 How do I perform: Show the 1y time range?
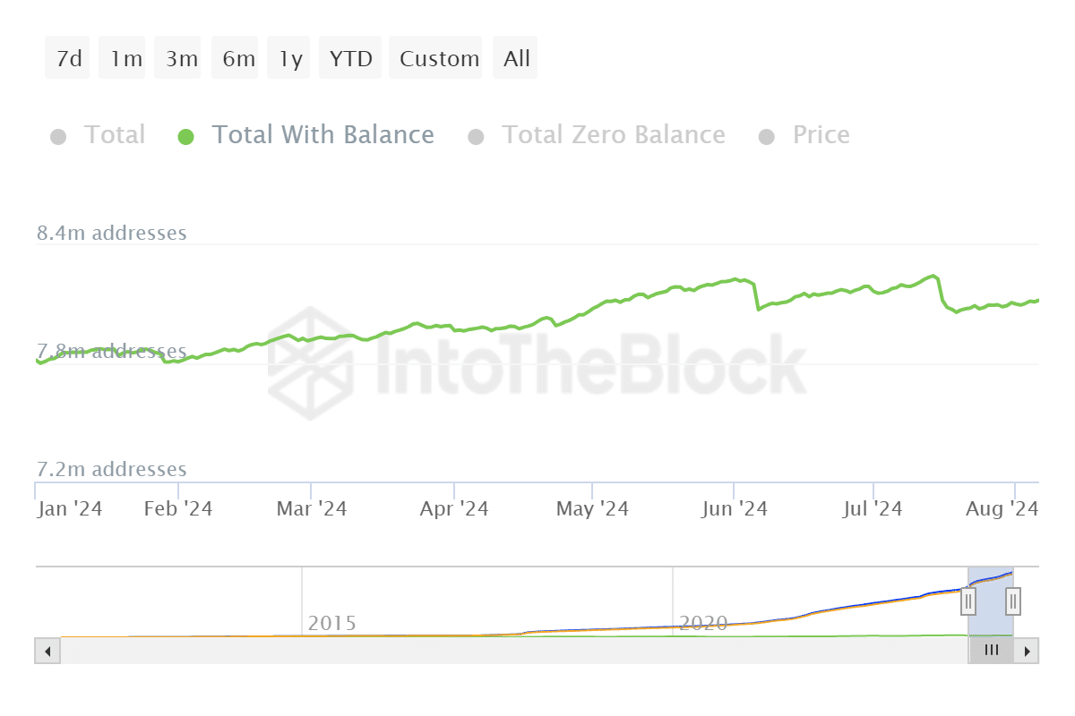290,59
